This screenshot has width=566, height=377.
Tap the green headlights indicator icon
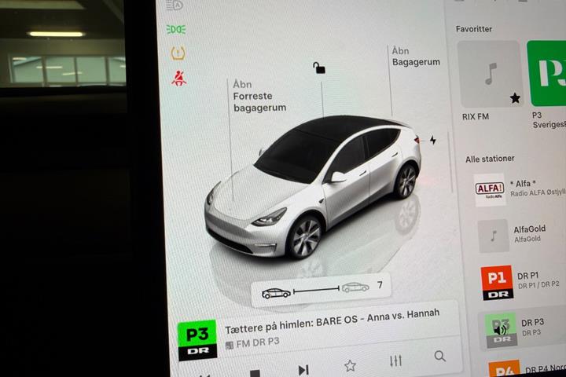click(176, 30)
